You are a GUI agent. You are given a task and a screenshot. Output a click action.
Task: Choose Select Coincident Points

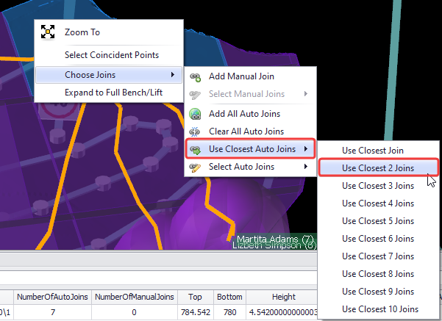(x=112, y=55)
